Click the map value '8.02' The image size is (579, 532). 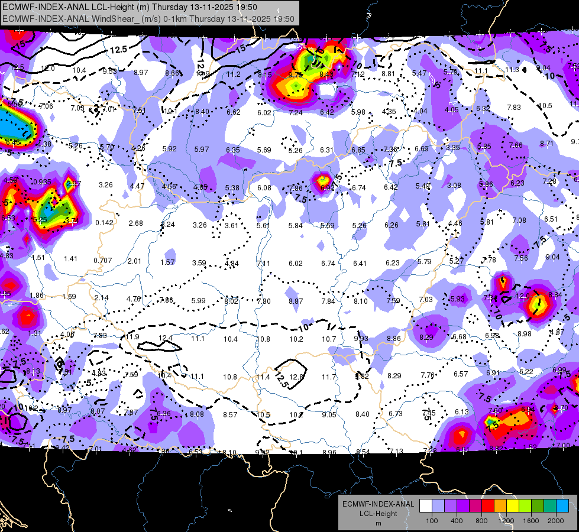pos(231,301)
